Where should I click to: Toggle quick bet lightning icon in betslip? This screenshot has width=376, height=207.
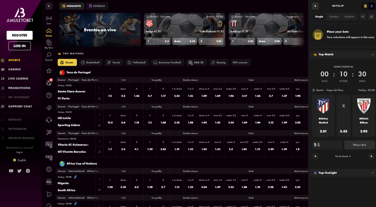tap(371, 6)
